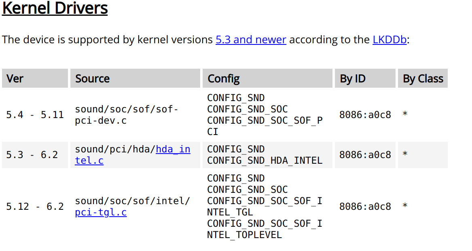This screenshot has height=251, width=472.
Task: Follow the LKDDb link
Action: coord(389,40)
